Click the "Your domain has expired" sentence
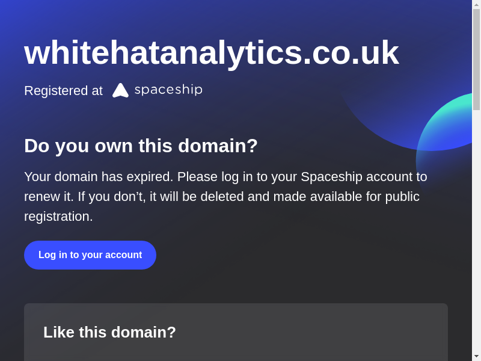This screenshot has width=481, height=361. [x=99, y=177]
